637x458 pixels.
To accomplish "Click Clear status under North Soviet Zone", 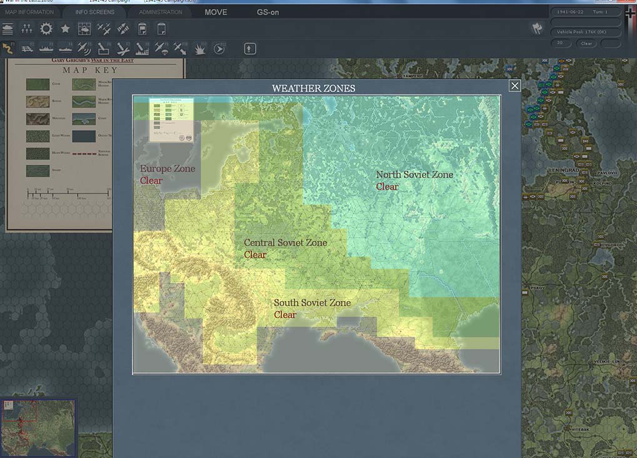I will pos(387,186).
